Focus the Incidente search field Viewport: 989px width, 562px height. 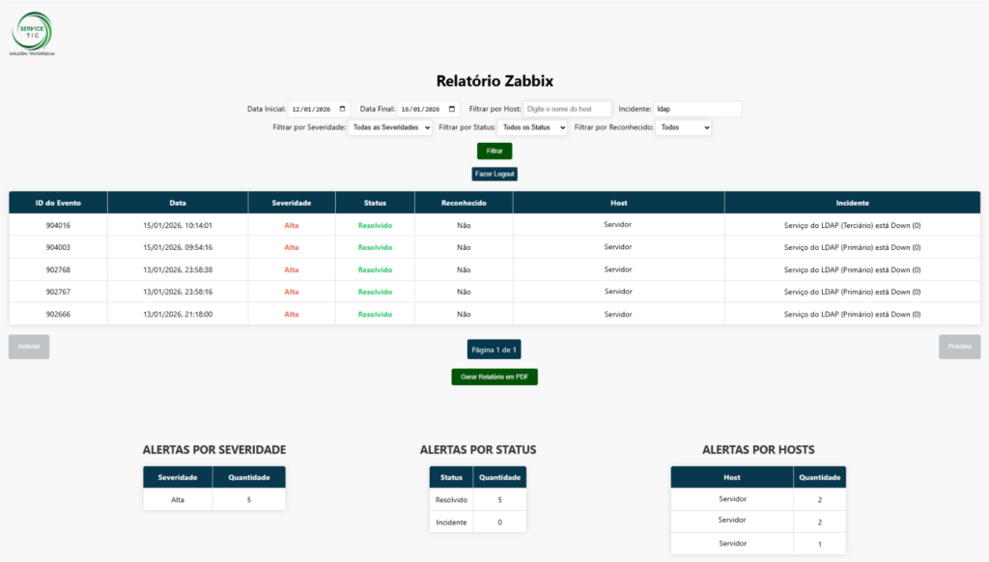pyautogui.click(x=697, y=109)
